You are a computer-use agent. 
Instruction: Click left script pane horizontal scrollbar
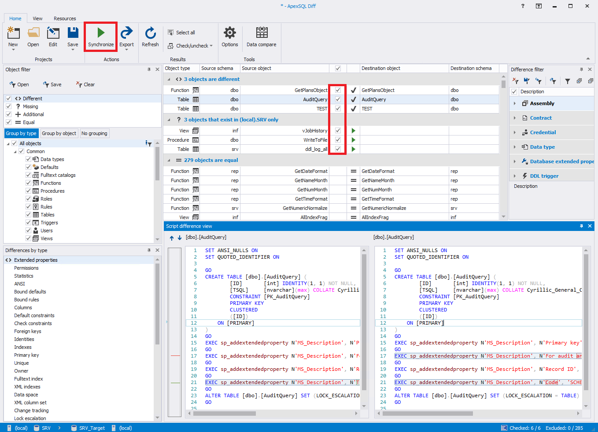coord(224,414)
